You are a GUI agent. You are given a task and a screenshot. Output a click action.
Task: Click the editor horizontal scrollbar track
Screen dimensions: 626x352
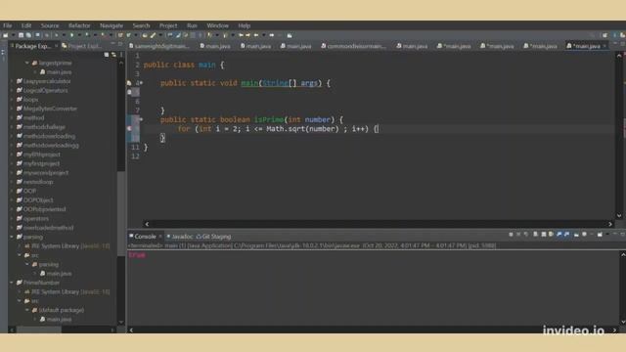point(379,224)
